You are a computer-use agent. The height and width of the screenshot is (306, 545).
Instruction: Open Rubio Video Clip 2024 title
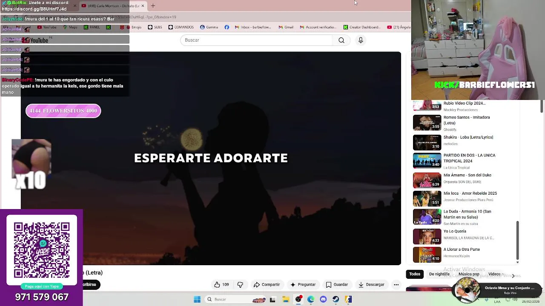click(x=464, y=103)
